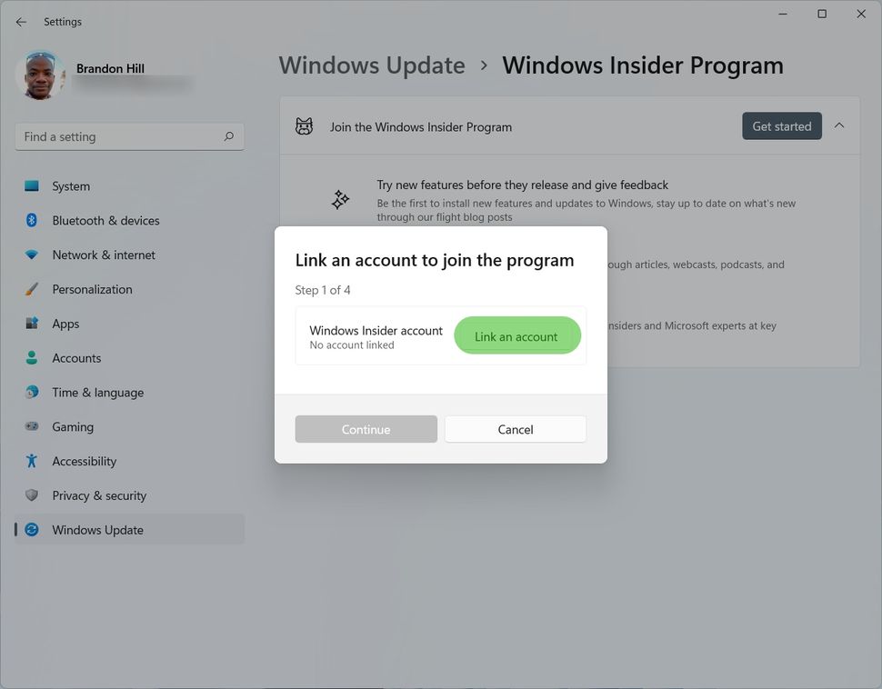The height and width of the screenshot is (689, 882).
Task: Focus the Find a setting search box
Action: coord(129,136)
